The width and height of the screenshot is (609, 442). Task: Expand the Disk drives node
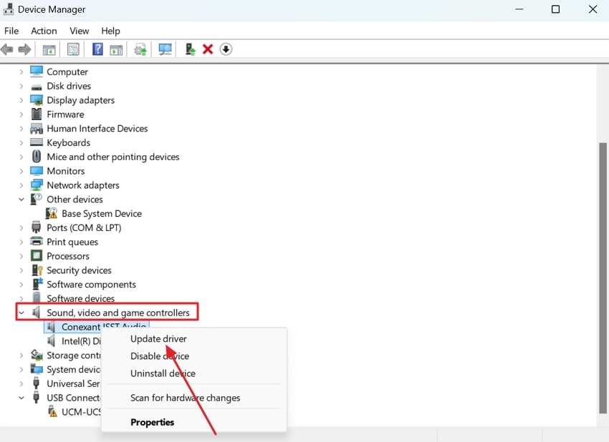click(21, 86)
